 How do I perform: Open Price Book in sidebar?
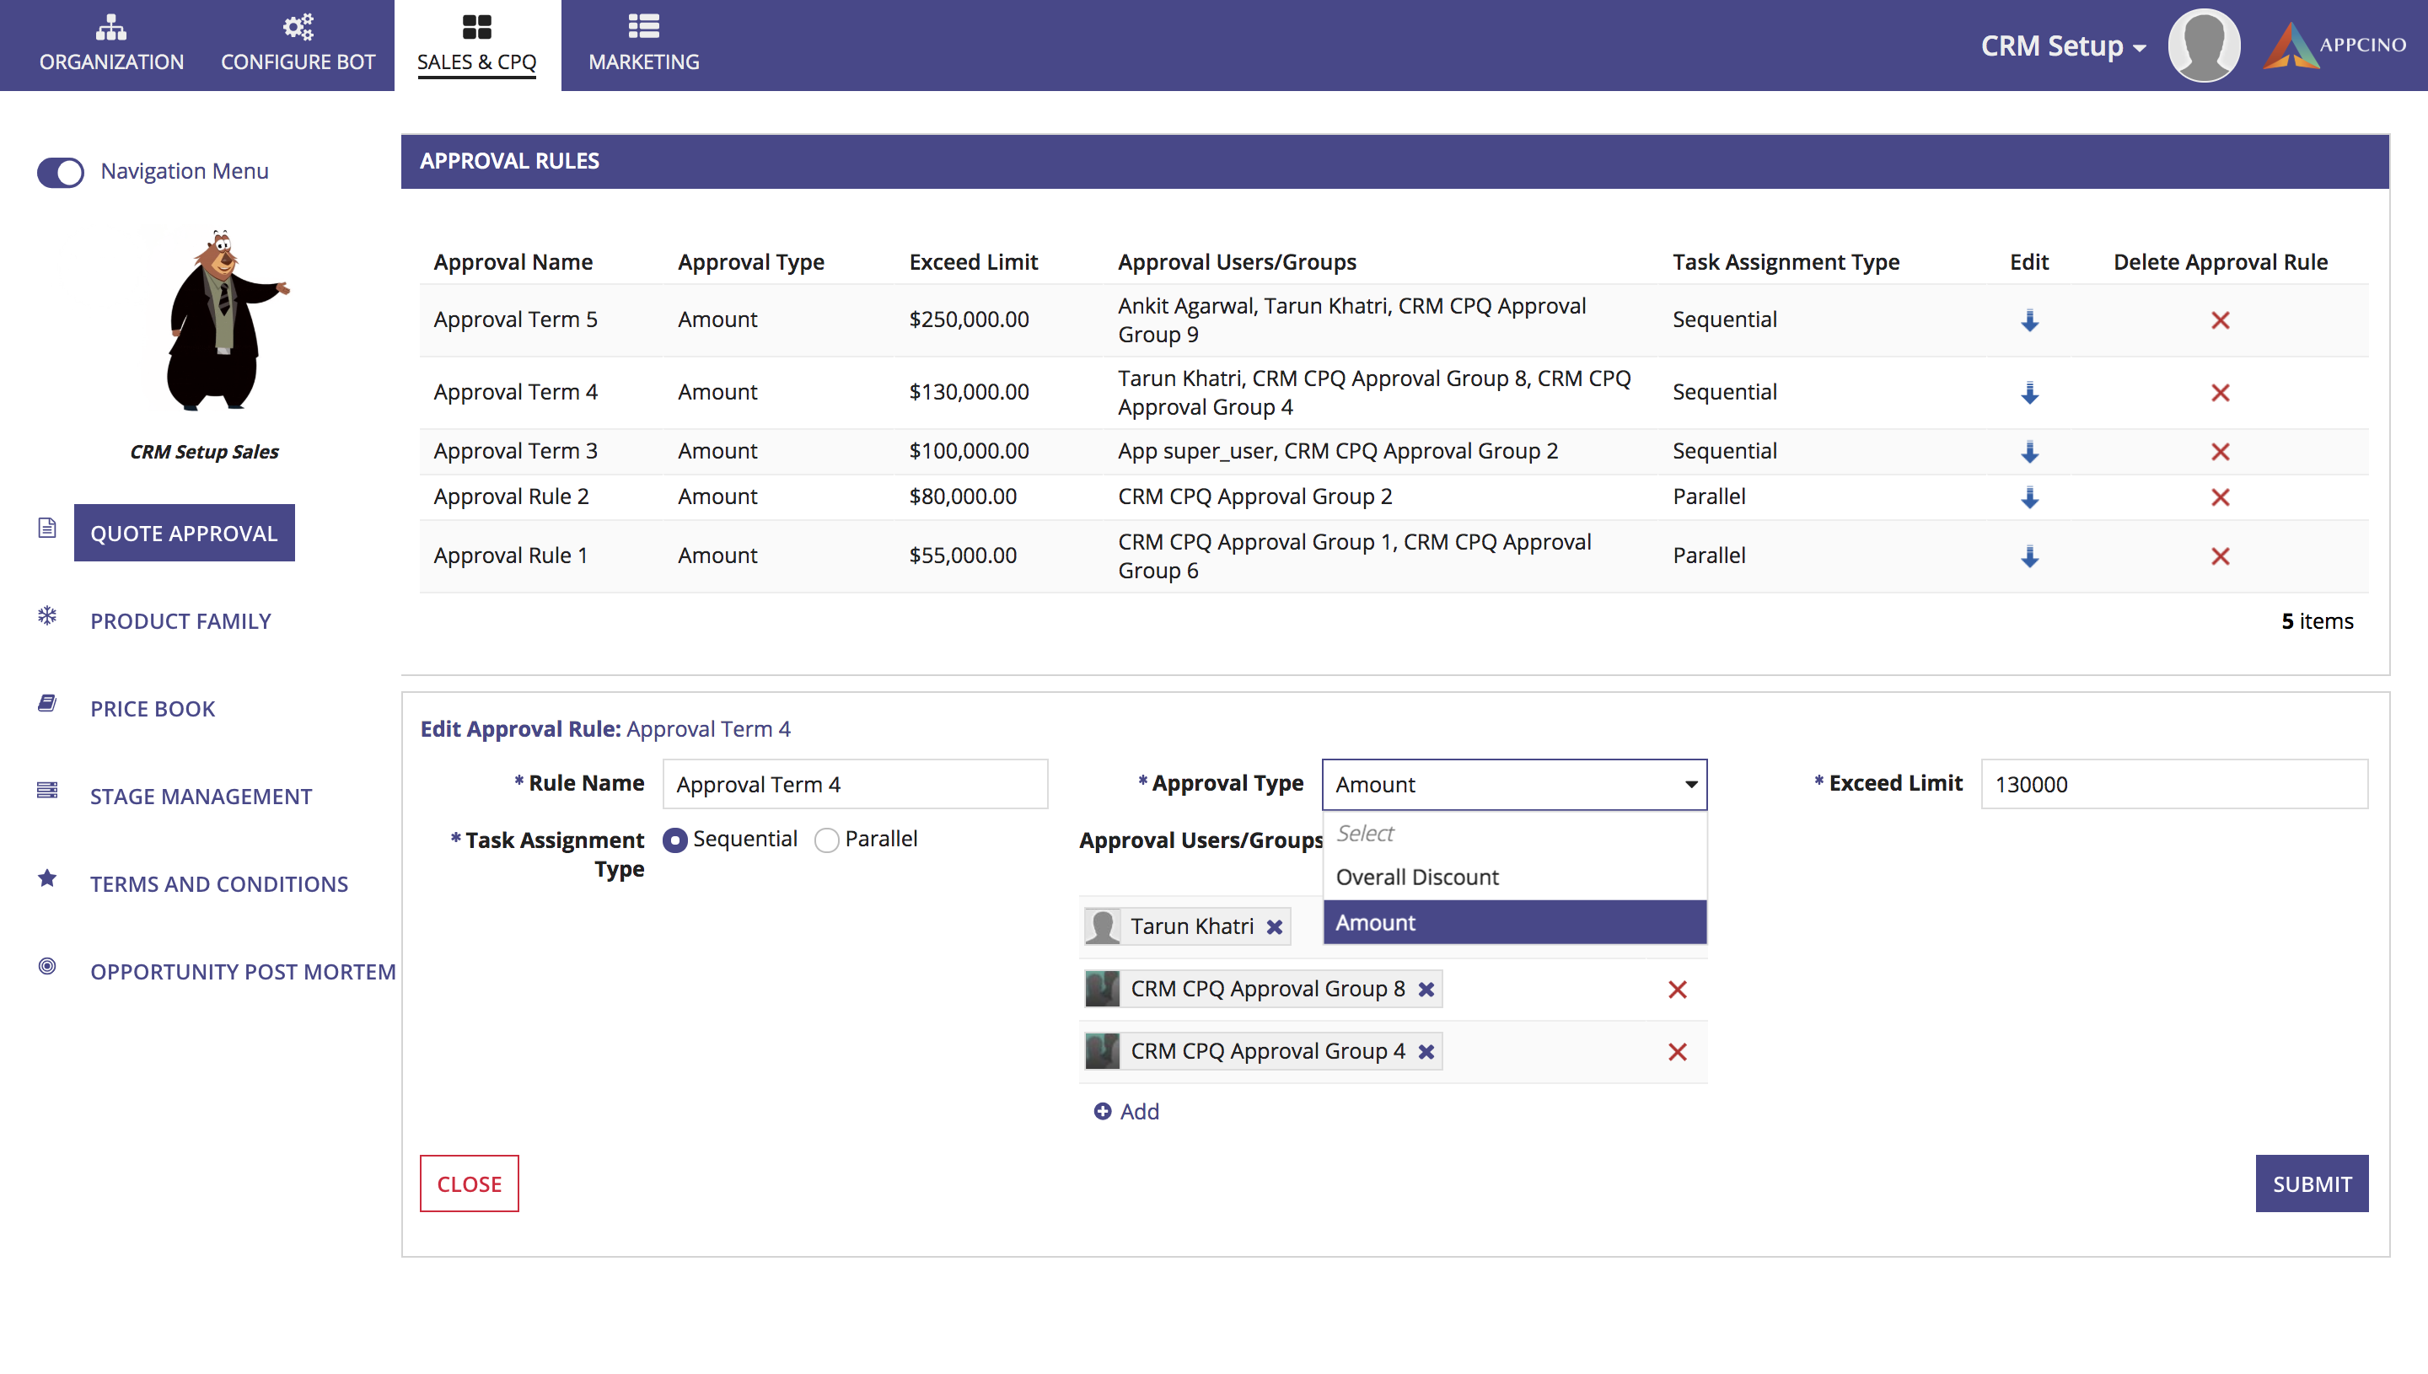(152, 709)
